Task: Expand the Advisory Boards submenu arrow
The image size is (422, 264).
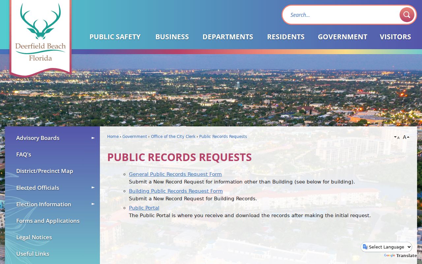Action: pos(93,138)
